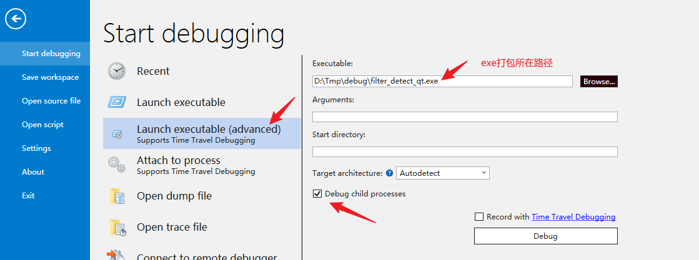
Task: Click the Target architecture help icon
Action: pyautogui.click(x=389, y=173)
